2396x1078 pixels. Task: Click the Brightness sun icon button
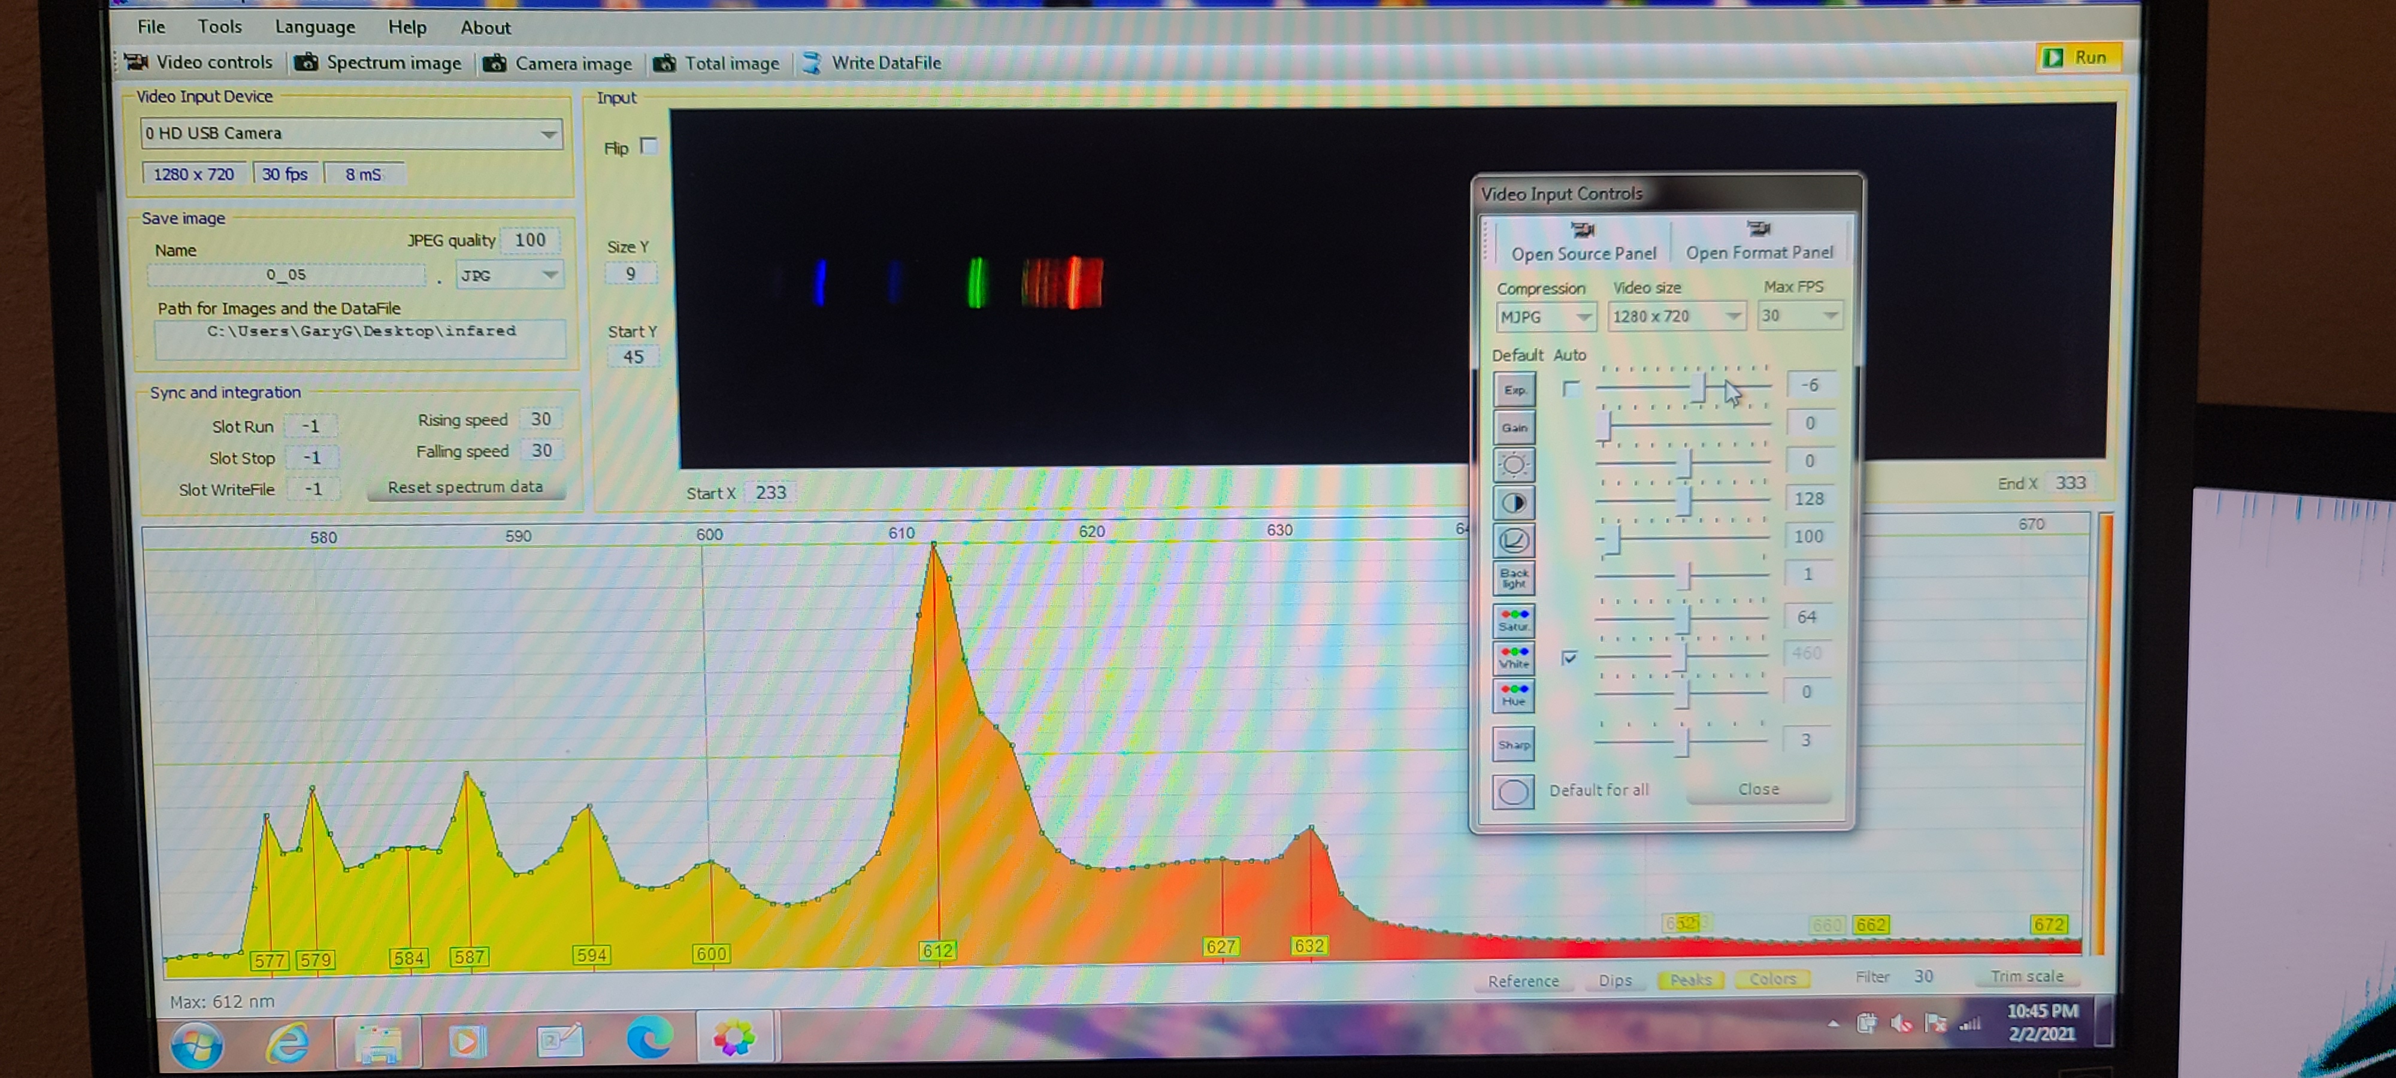click(1513, 464)
